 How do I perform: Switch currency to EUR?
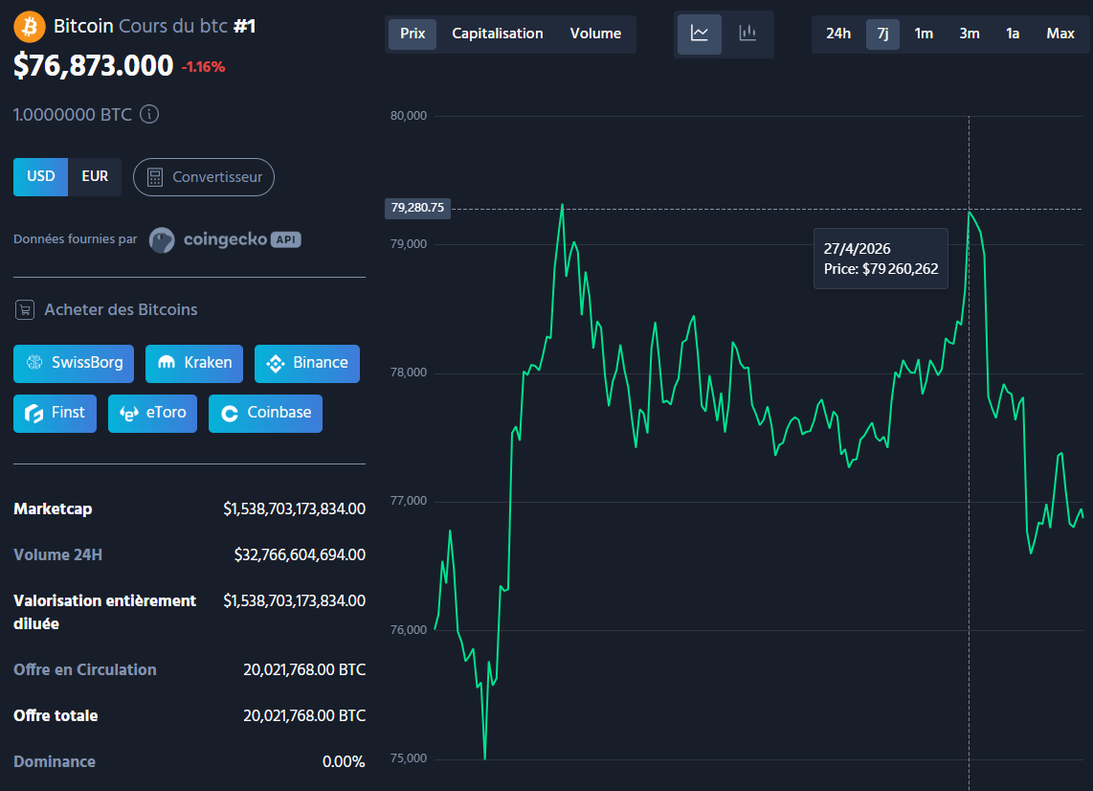pos(95,176)
